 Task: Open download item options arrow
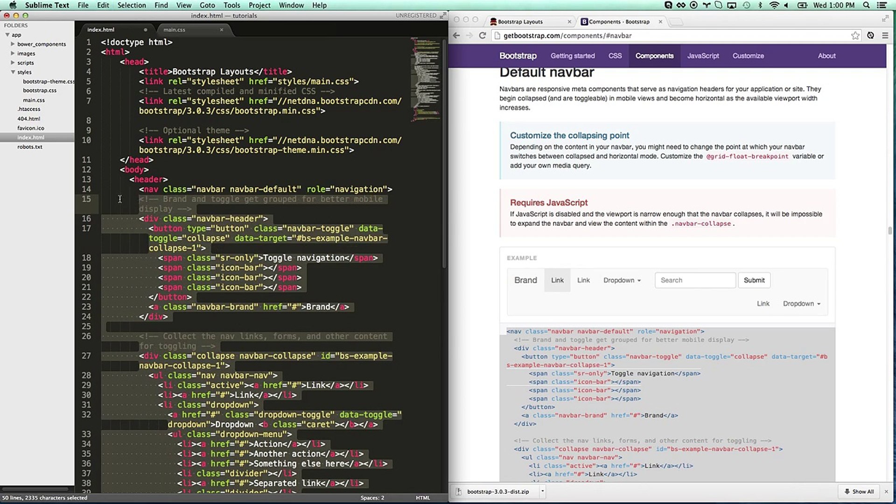pyautogui.click(x=542, y=491)
